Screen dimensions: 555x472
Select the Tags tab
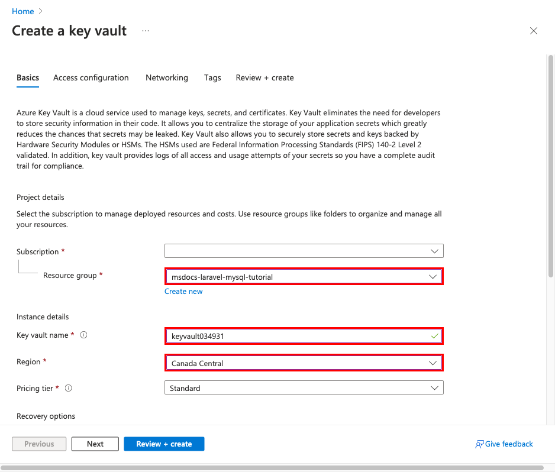(x=212, y=77)
